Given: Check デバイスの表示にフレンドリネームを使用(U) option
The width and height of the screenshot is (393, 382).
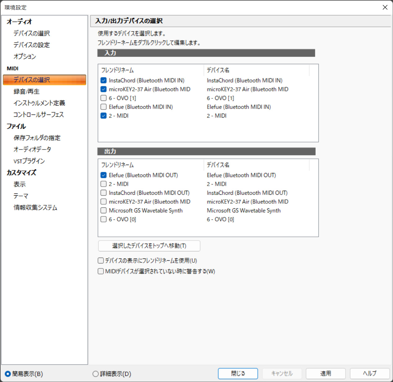Looking at the screenshot, I should pos(101,261).
